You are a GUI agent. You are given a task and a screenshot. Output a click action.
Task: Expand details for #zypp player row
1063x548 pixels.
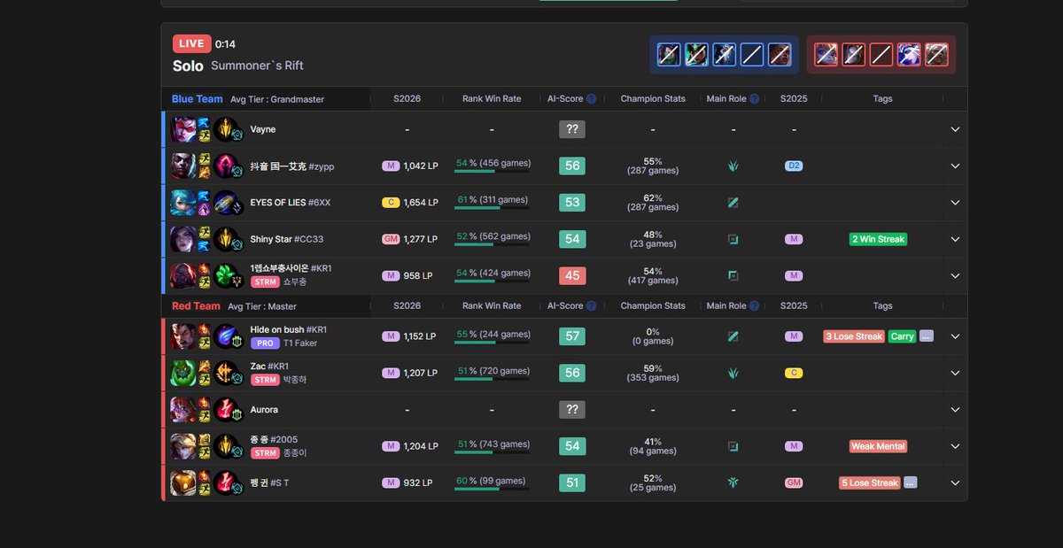click(x=955, y=166)
